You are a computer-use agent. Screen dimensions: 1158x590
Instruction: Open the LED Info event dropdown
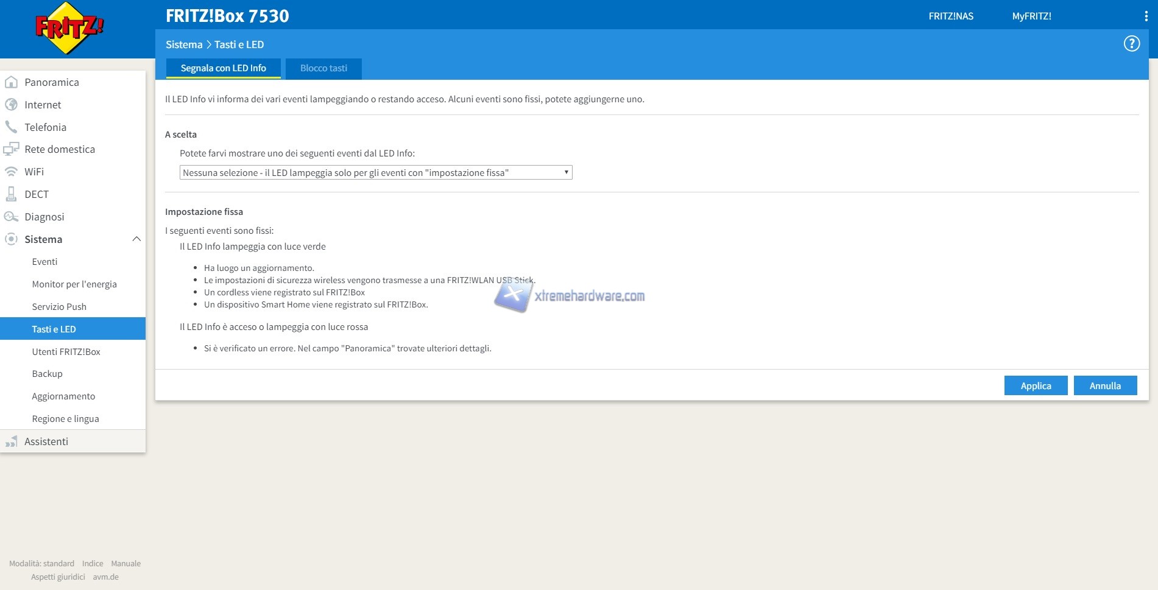click(375, 173)
